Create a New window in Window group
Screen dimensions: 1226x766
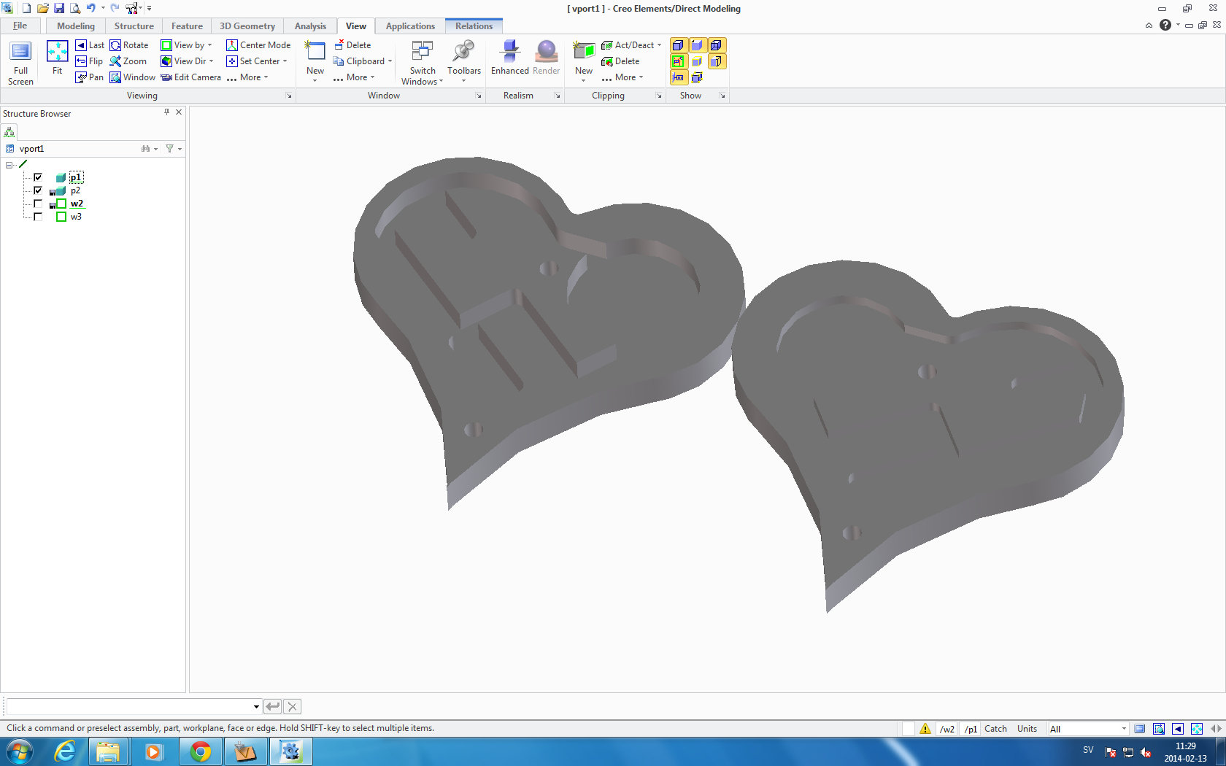pos(315,59)
